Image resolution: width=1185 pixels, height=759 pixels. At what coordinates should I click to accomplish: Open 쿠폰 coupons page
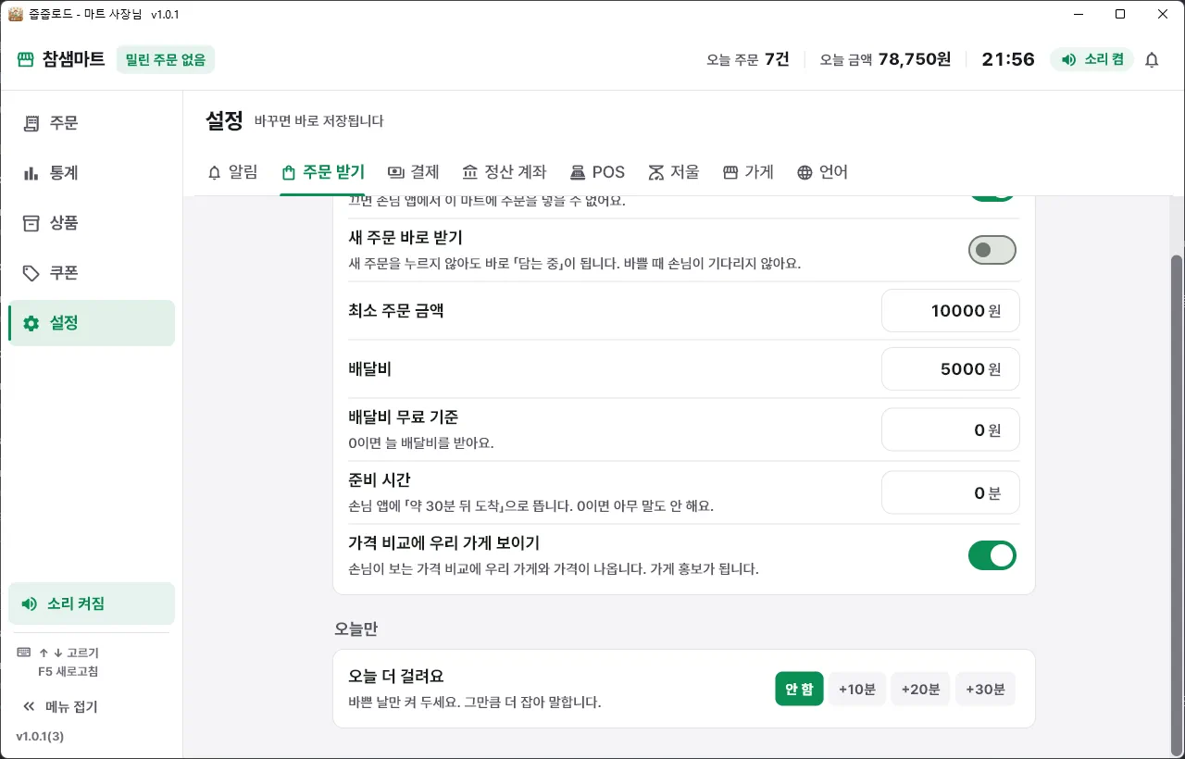92,273
